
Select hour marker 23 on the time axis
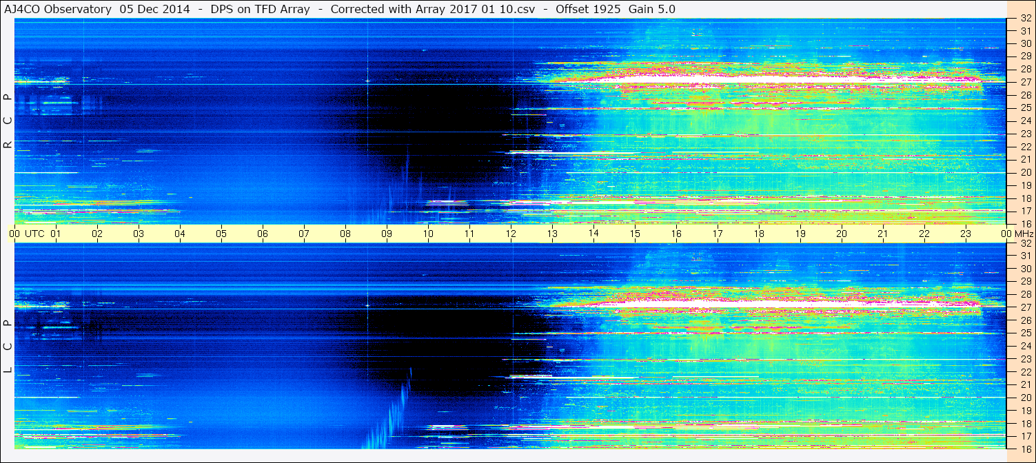point(966,234)
